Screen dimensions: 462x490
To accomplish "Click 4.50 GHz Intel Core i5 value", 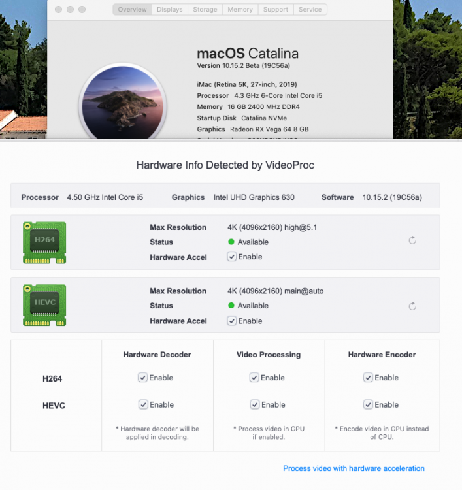I will click(x=105, y=197).
